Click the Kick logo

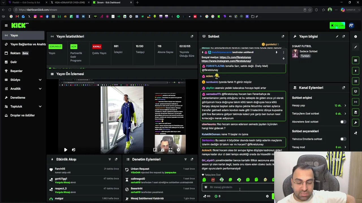20,25
